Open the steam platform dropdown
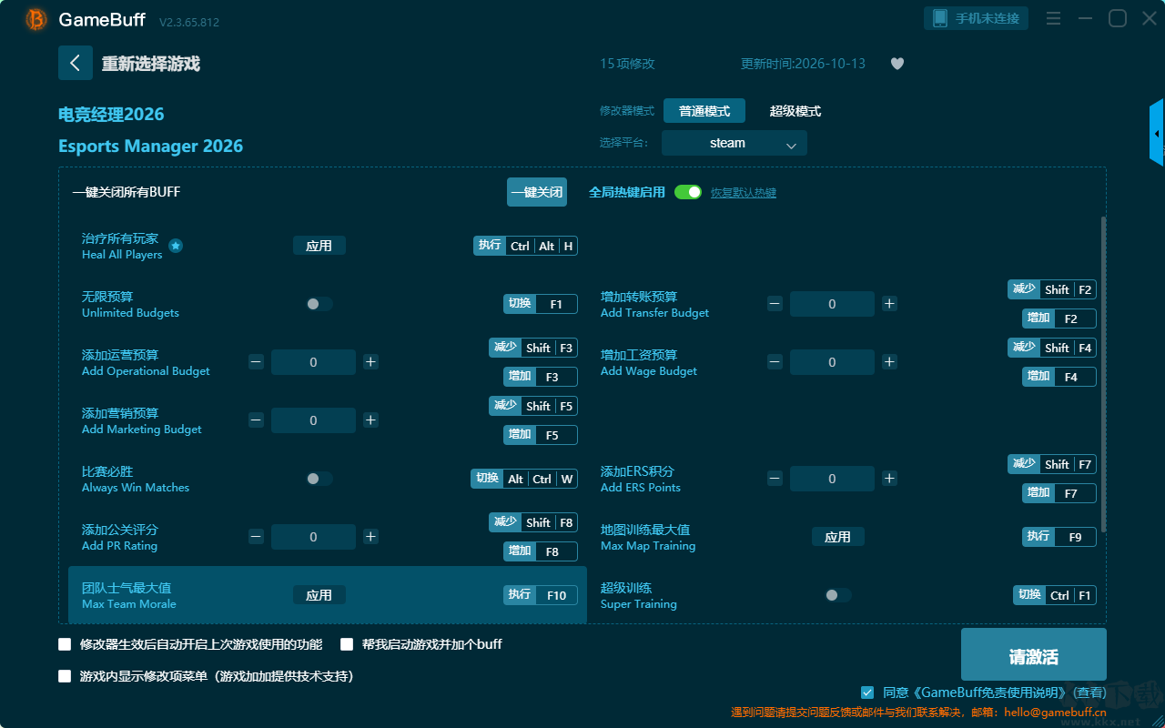Image resolution: width=1165 pixels, height=728 pixels. (x=734, y=143)
